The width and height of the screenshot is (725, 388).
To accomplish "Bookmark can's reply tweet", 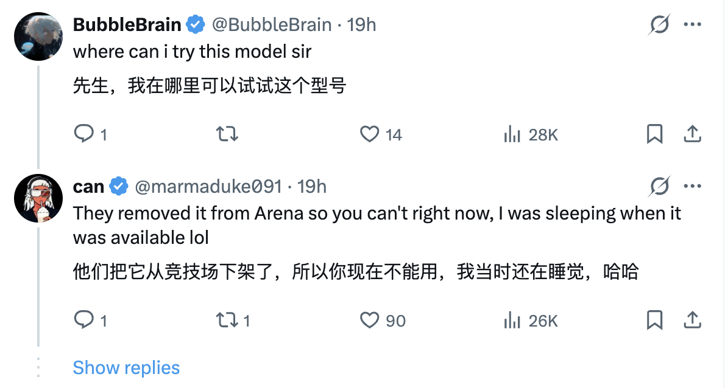I will 654,319.
